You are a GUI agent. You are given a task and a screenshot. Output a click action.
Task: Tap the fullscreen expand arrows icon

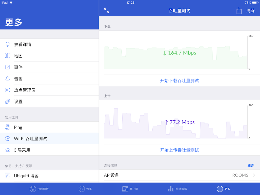[106, 11]
